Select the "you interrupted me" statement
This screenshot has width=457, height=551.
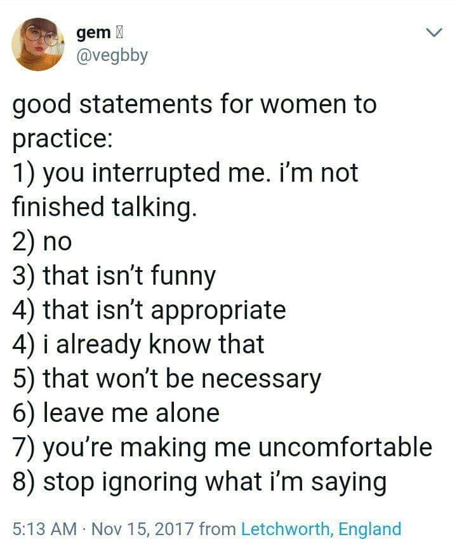point(185,173)
